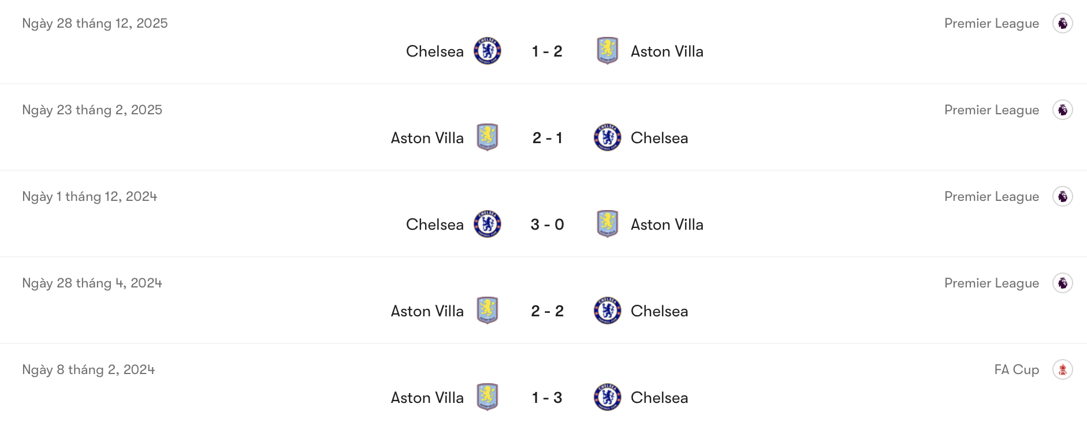1087x426 pixels.
Task: Click the 3 - 0 score
Action: pyautogui.click(x=548, y=225)
